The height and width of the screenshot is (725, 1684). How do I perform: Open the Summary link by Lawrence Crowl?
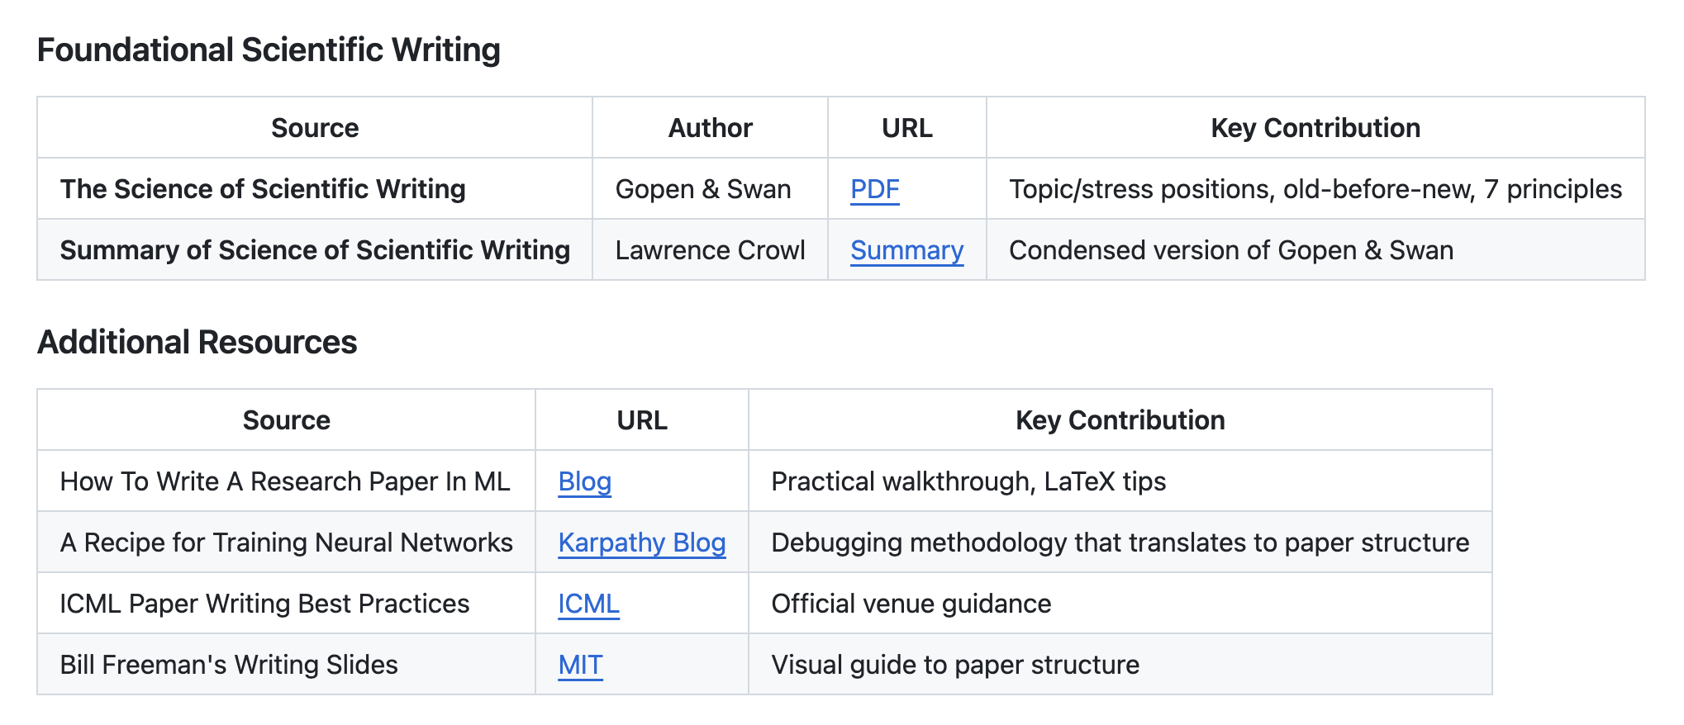pos(906,250)
